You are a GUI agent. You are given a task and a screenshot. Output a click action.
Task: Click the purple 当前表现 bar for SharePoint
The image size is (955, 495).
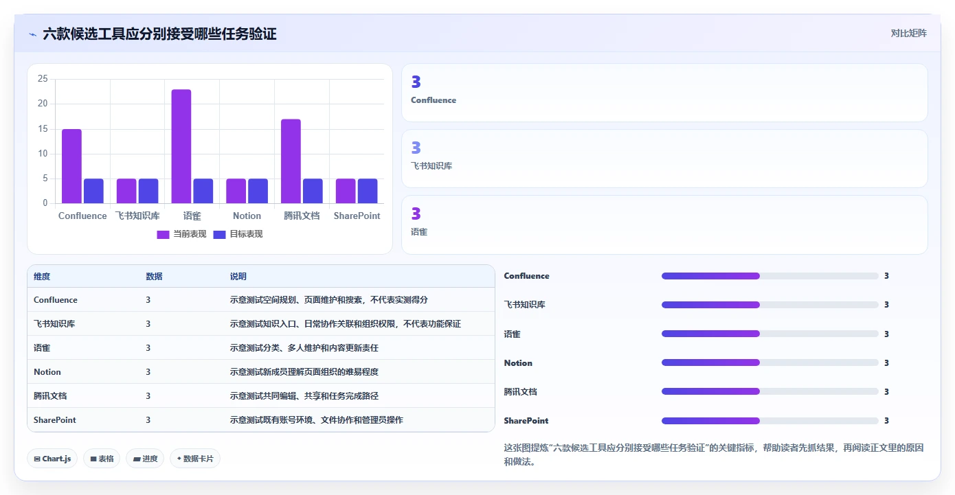[346, 191]
